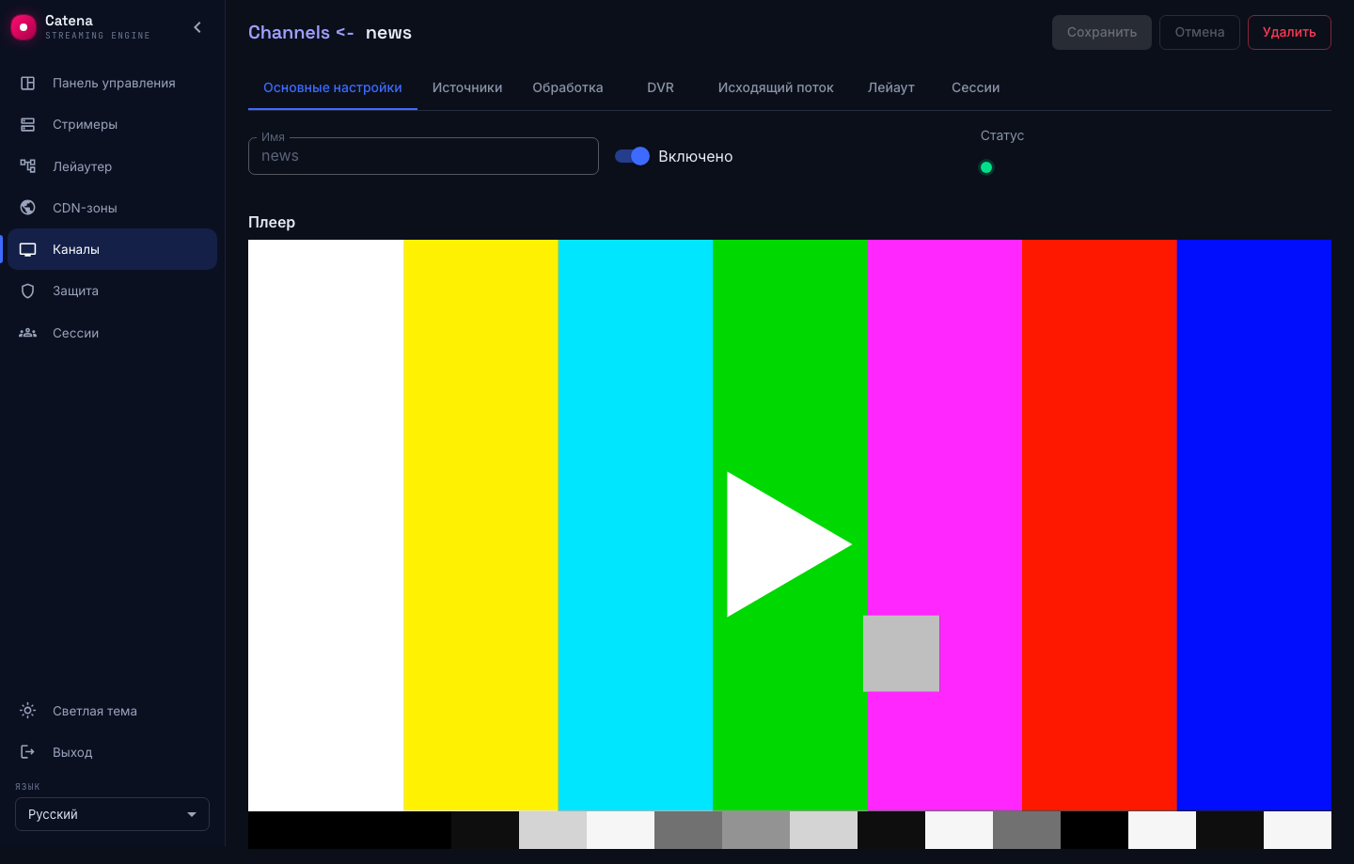Image resolution: width=1354 pixels, height=864 pixels.
Task: Click the Отмена button
Action: click(1200, 32)
